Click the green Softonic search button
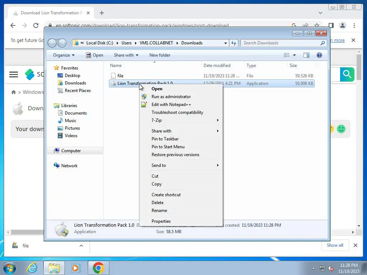This screenshot has width=367, height=275. tap(347, 74)
